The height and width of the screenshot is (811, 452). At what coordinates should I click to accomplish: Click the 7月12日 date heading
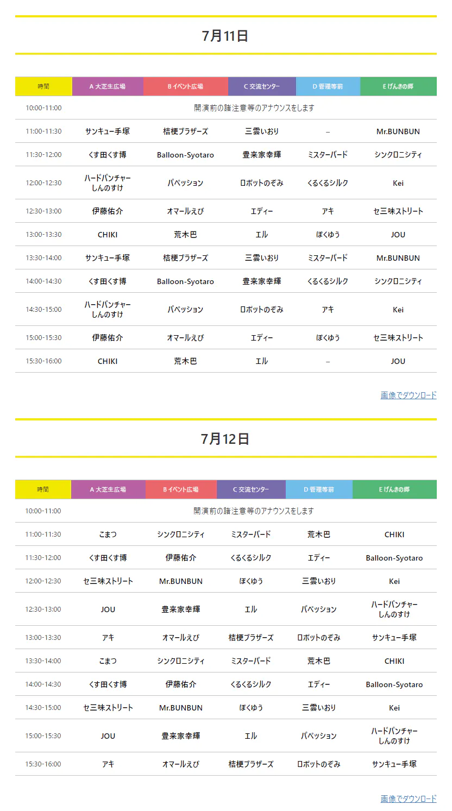pyautogui.click(x=225, y=439)
